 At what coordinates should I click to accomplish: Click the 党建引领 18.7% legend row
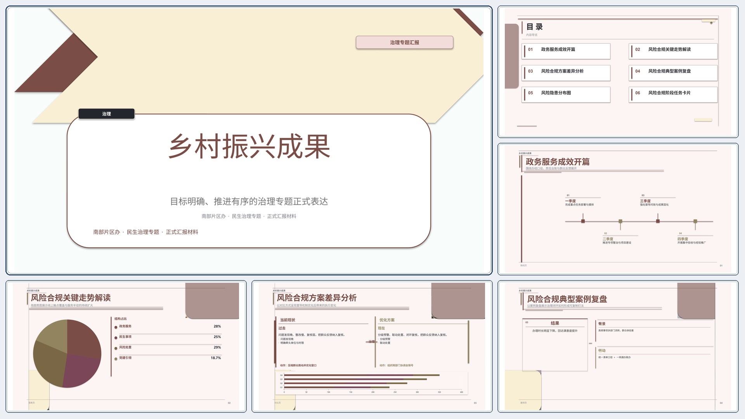click(168, 358)
